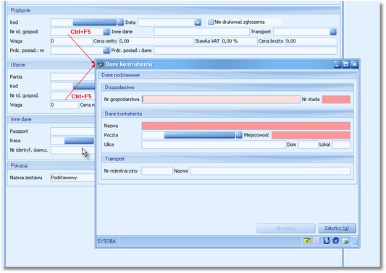This screenshot has height=273, width=386.
Task: Click the Lokal input field
Action: coord(341,144)
